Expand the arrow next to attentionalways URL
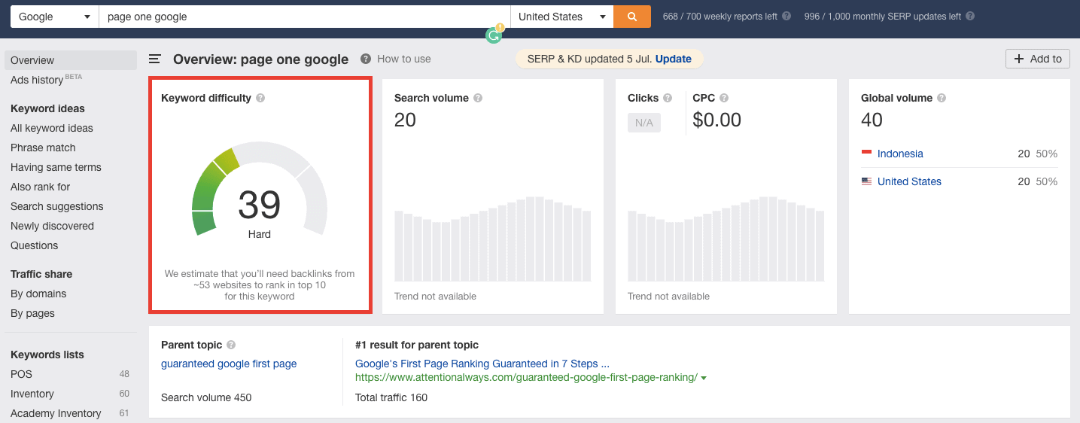The image size is (1080, 423). pyautogui.click(x=704, y=378)
